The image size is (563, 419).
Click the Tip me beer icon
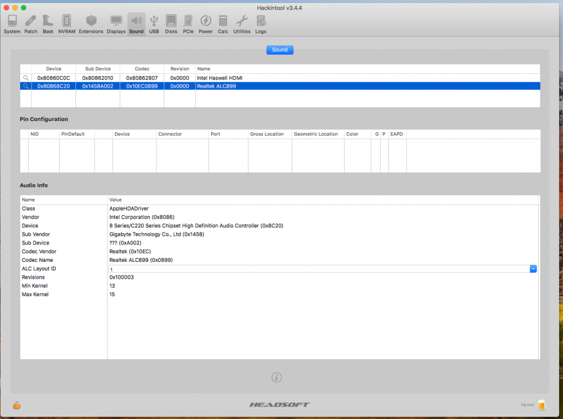(542, 405)
